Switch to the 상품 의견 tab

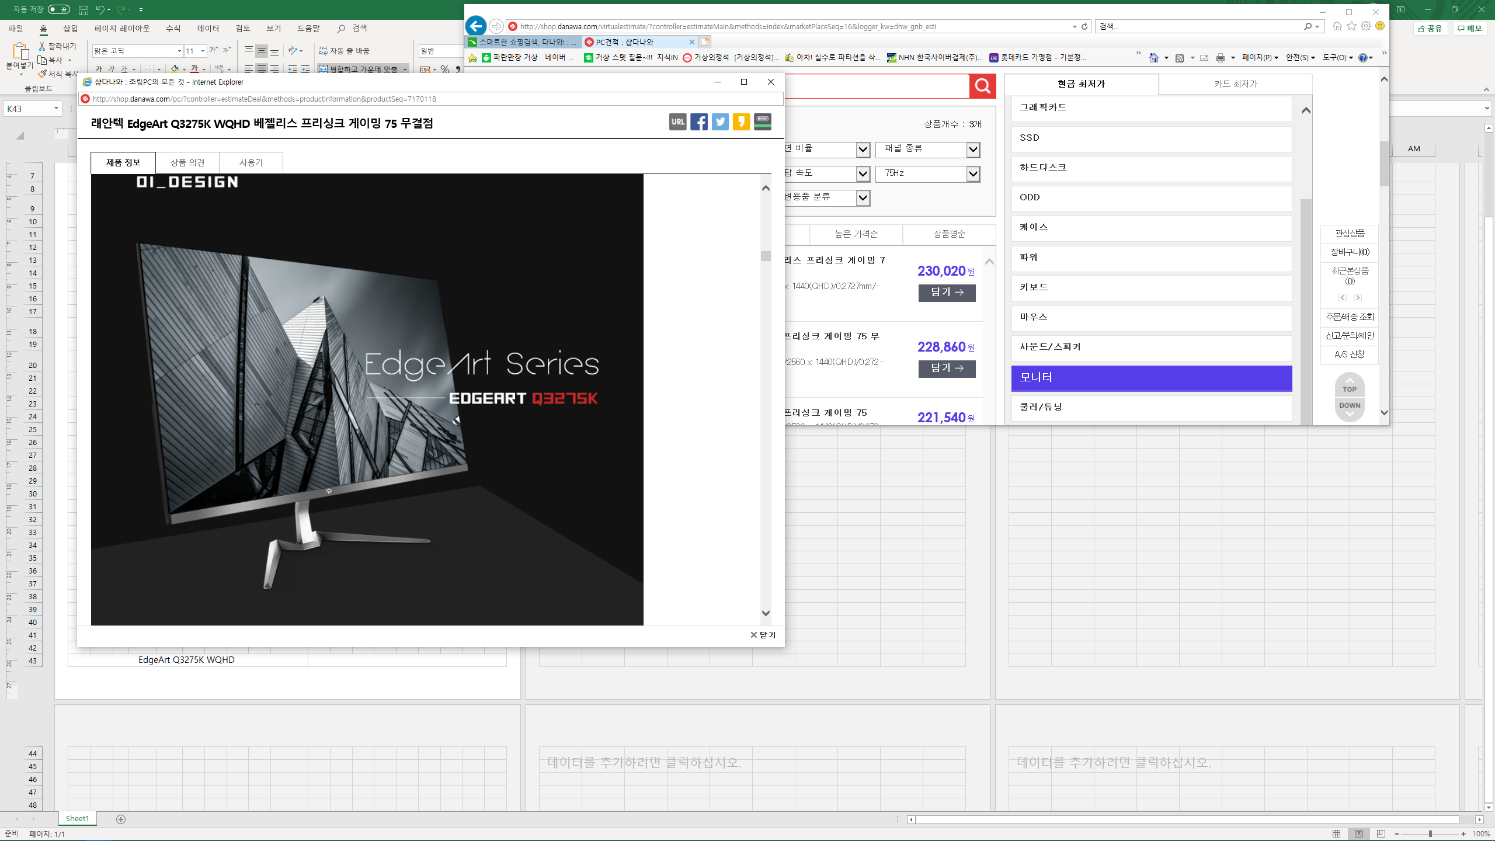[187, 162]
